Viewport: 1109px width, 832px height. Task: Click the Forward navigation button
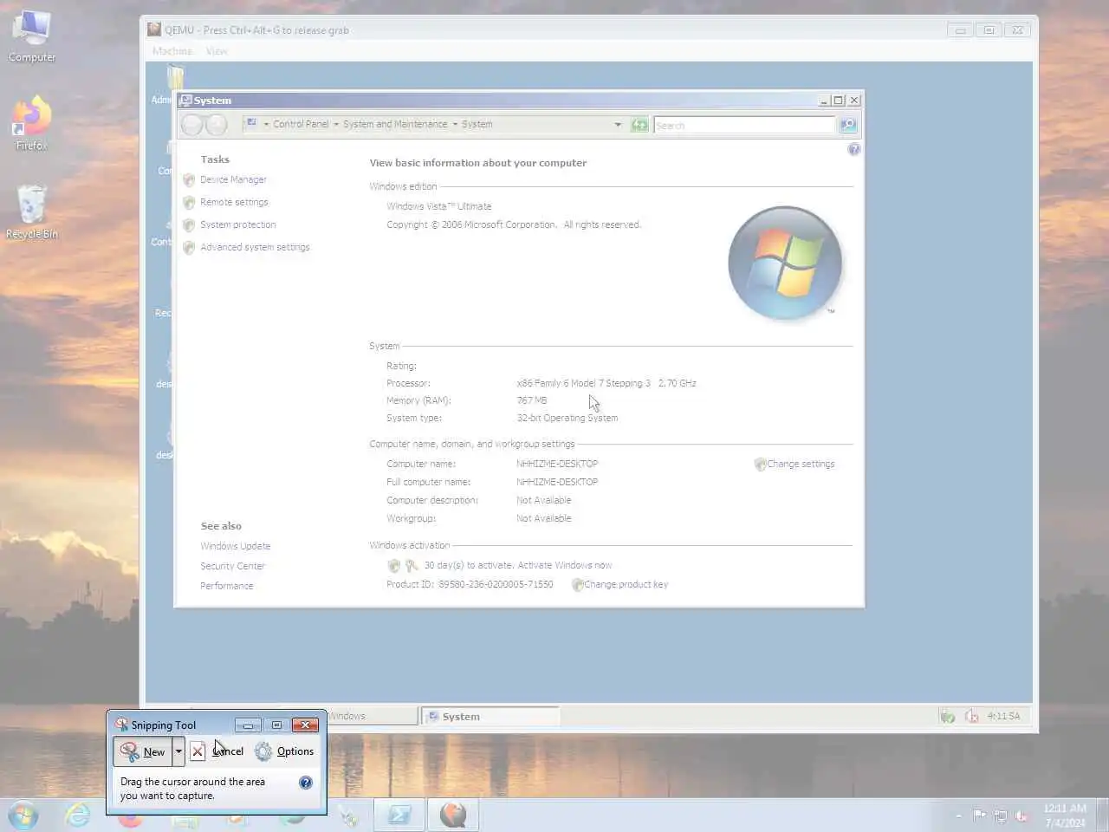(x=217, y=125)
